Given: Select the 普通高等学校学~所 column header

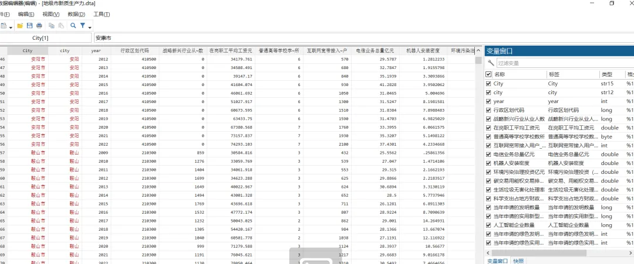Looking at the screenshot, I should tap(279, 51).
